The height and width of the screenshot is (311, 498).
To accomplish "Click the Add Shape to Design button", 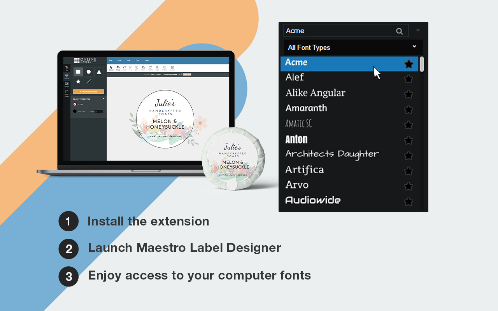I will [x=88, y=91].
